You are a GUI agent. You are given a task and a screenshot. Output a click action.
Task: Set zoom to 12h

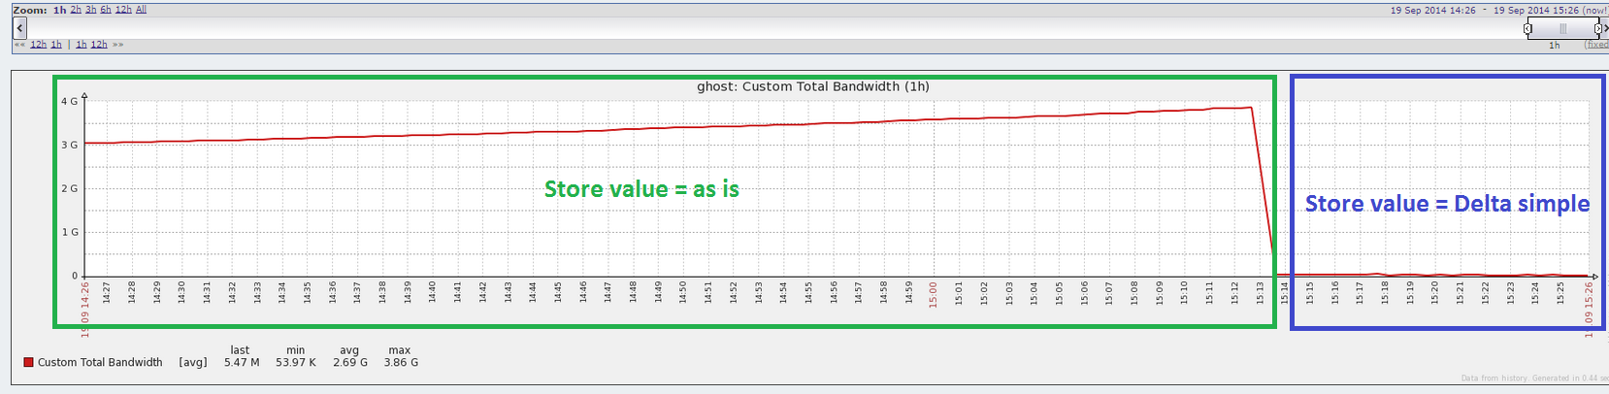[123, 10]
